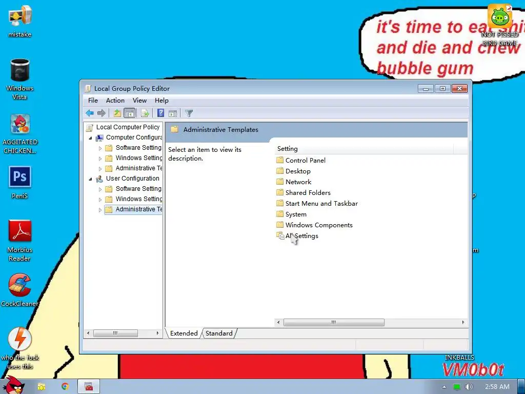Click the Setting column header
Viewport: 525px width, 394px height.
[x=365, y=149]
